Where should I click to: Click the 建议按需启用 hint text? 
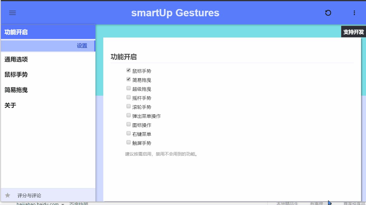pos(162,154)
